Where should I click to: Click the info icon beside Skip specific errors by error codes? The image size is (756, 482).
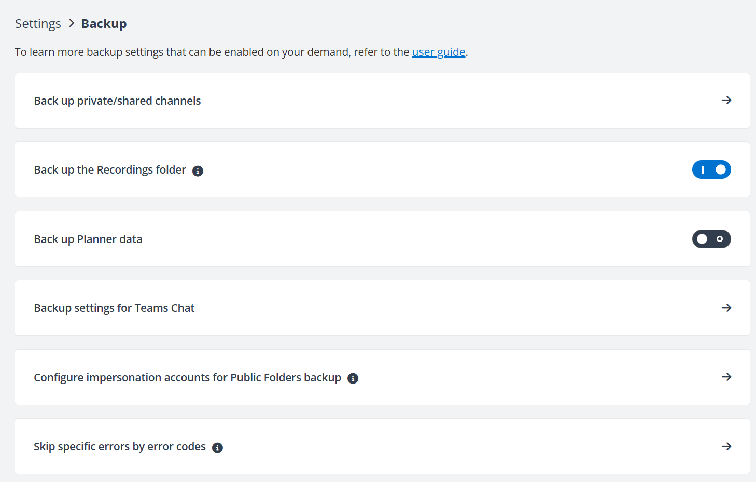217,447
